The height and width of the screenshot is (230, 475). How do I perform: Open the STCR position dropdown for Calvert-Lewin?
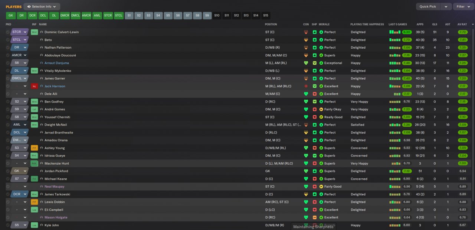tap(20, 32)
